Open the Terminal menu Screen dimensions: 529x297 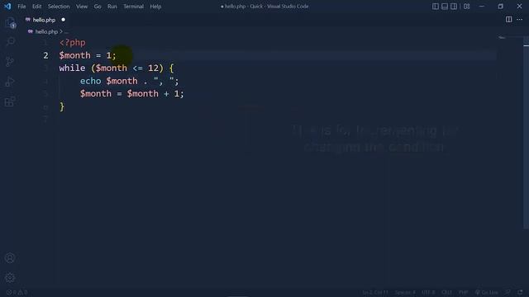pos(133,7)
